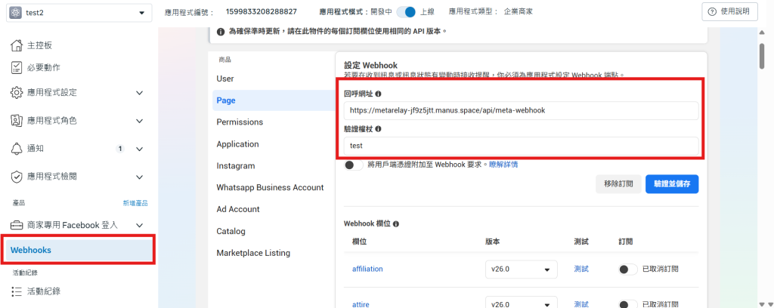Viewport: 774px width, 308px height.
Task: Click the scrollbar down arrow
Action: 762,303
